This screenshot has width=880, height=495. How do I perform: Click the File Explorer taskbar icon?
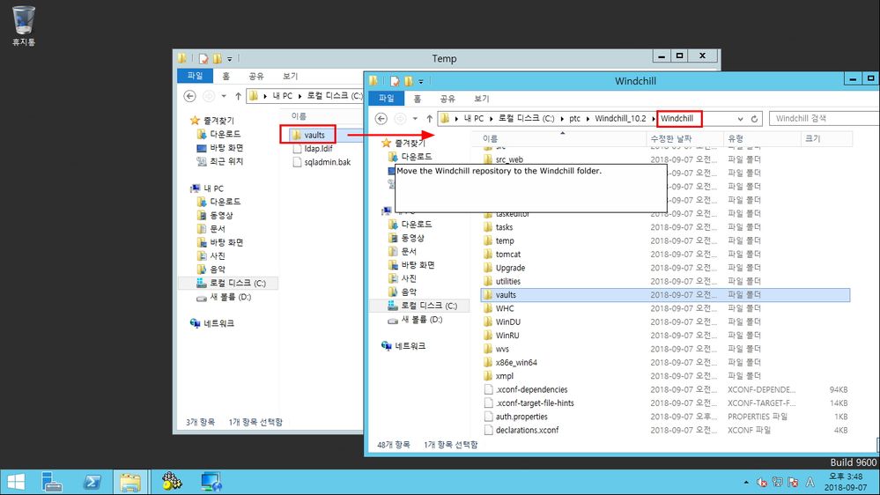(130, 482)
